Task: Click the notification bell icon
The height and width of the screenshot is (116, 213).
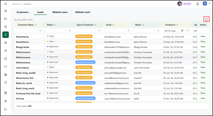Action: (x=198, y=4)
